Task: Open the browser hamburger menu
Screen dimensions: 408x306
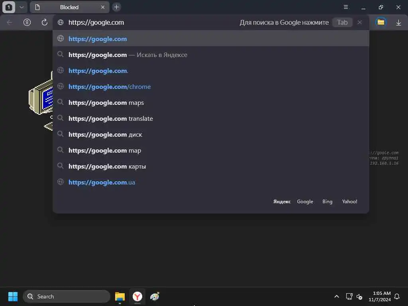Action: [346, 7]
